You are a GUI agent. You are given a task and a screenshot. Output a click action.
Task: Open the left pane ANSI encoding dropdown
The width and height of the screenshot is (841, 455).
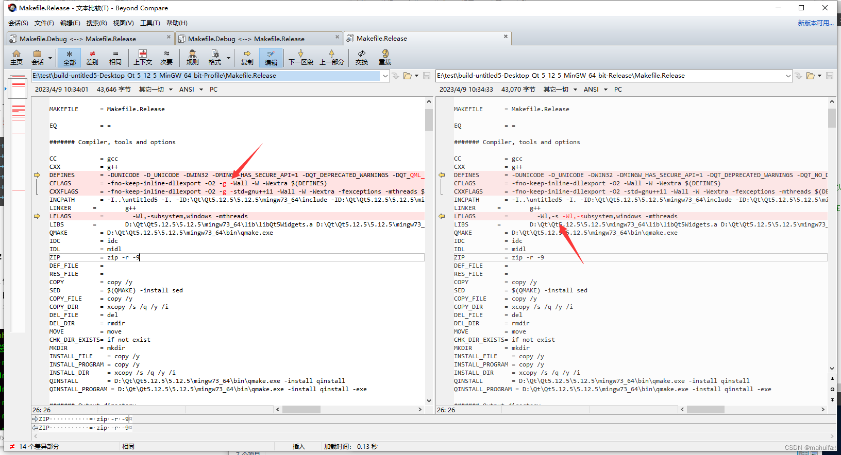[191, 90]
